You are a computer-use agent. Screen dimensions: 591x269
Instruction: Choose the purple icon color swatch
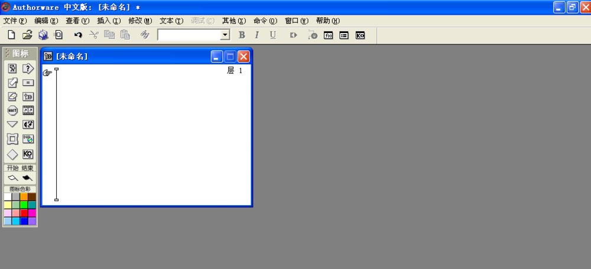(x=33, y=221)
